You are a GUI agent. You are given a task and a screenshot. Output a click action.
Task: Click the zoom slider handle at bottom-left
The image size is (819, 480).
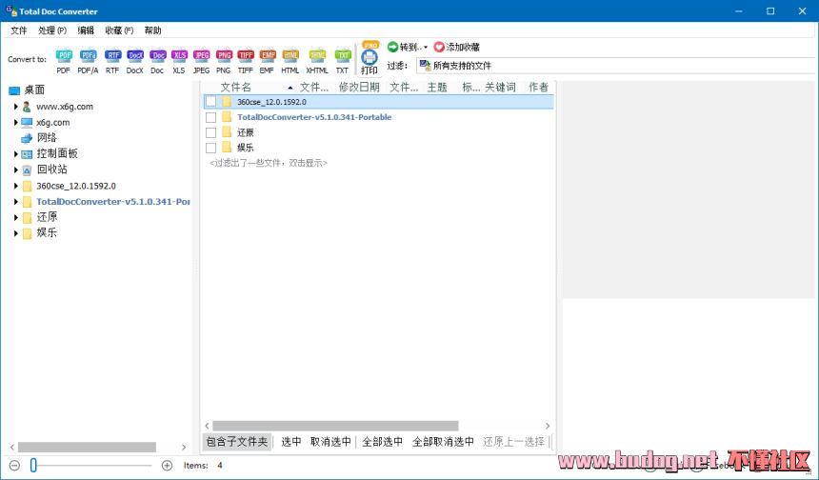(33, 465)
